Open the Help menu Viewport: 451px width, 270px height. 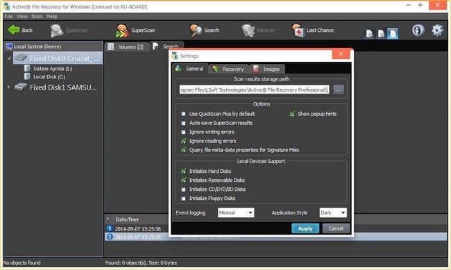52,17
